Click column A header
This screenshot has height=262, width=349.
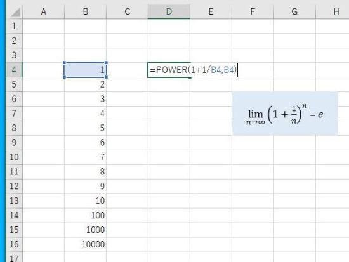tap(43, 11)
